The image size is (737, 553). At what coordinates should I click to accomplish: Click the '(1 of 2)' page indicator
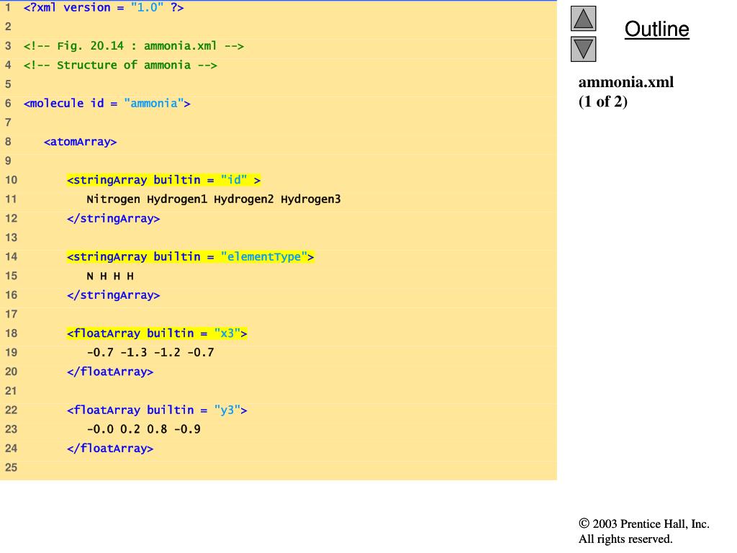point(602,102)
